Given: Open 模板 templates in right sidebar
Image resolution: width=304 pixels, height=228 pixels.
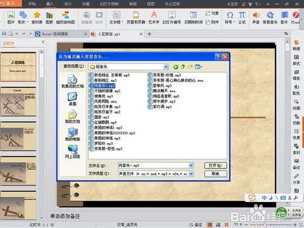Looking at the screenshot, I should click(x=296, y=75).
